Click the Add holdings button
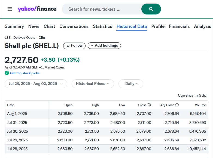This screenshot has height=158, width=213. pos(104,46)
